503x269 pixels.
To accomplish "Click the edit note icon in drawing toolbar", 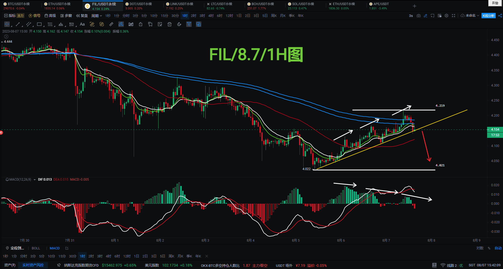I will [x=160, y=24].
